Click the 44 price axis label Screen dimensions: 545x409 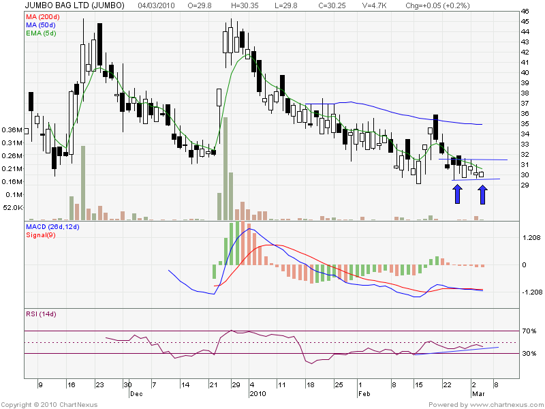(525, 31)
